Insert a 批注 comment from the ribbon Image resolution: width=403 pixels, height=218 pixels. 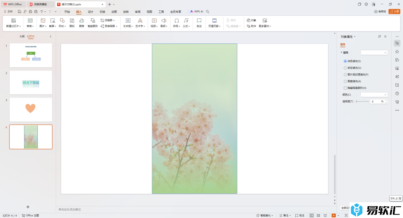[199, 22]
